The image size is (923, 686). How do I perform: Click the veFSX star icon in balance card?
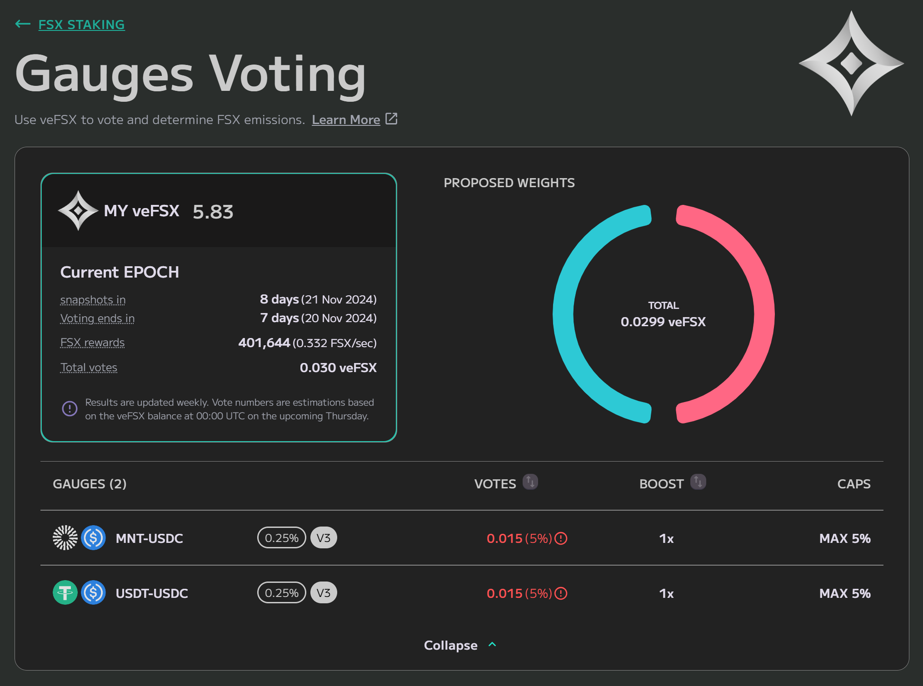(78, 210)
